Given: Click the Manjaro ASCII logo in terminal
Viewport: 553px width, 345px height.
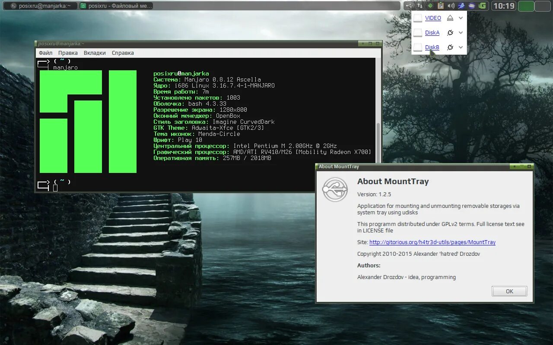Looking at the screenshot, I should 88,122.
